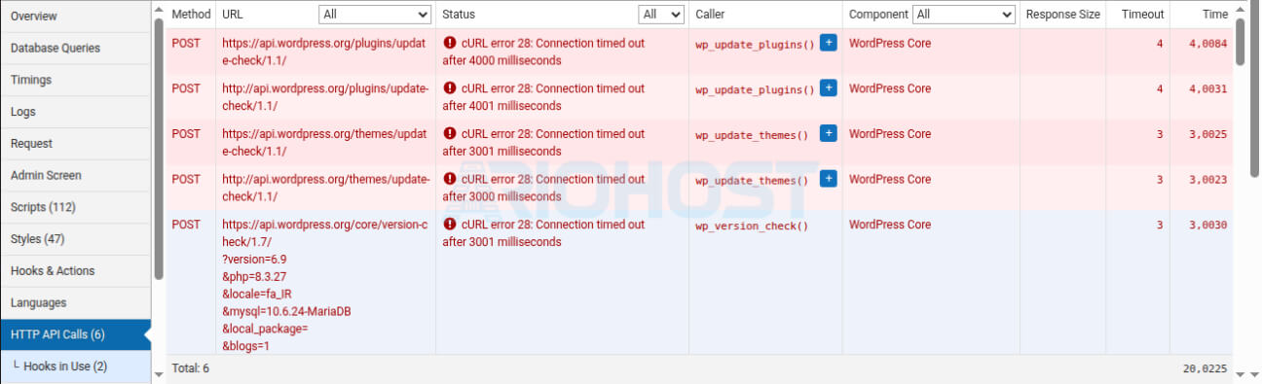Click the first wp_update_themes() caller text
Image resolution: width=1262 pixels, height=384 pixels.
[x=752, y=135]
